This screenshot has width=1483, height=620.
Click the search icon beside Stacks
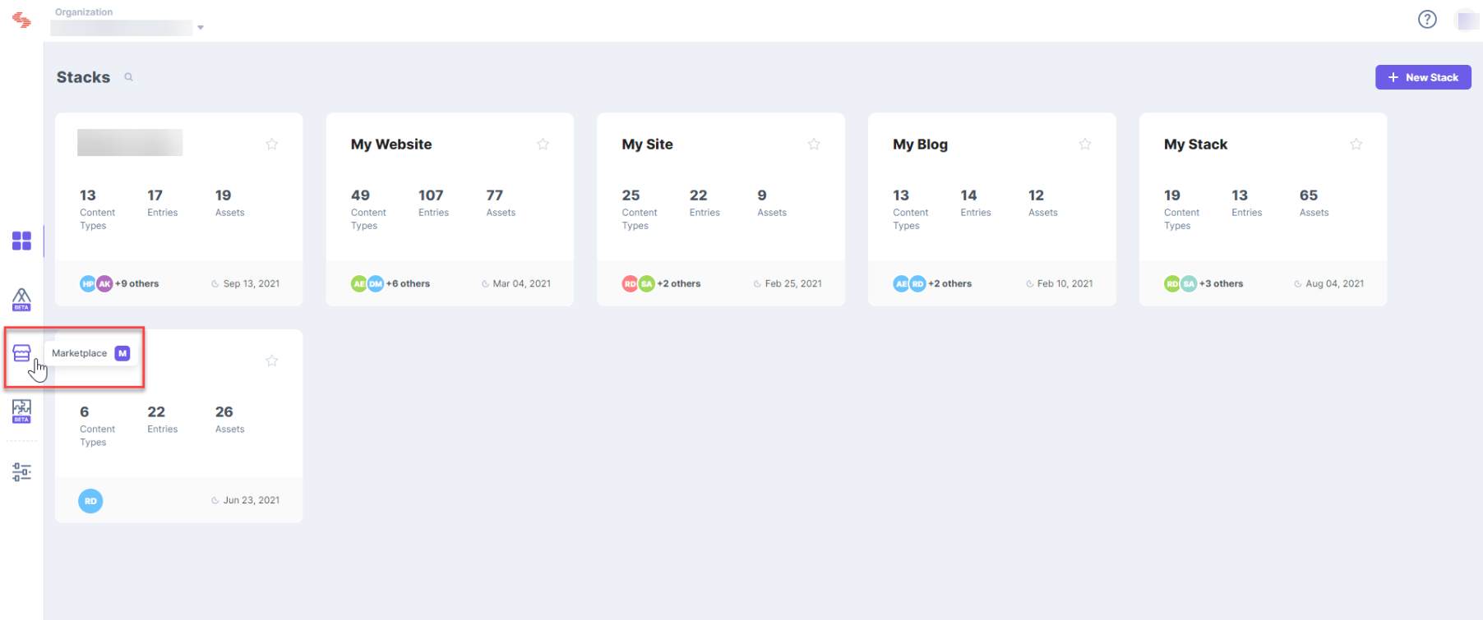128,77
